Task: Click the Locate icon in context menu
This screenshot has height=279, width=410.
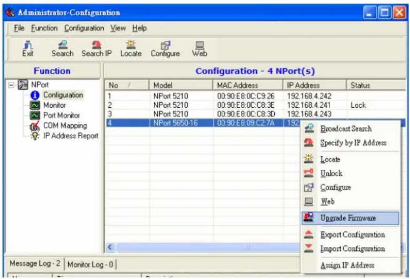Action: [309, 159]
